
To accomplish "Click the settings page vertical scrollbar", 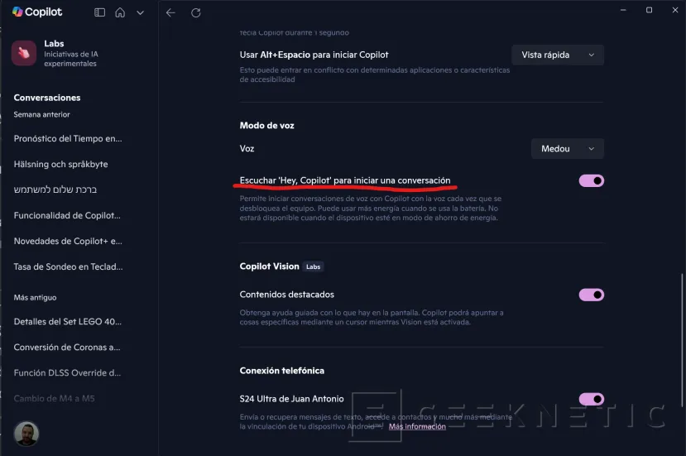I will click(682, 341).
